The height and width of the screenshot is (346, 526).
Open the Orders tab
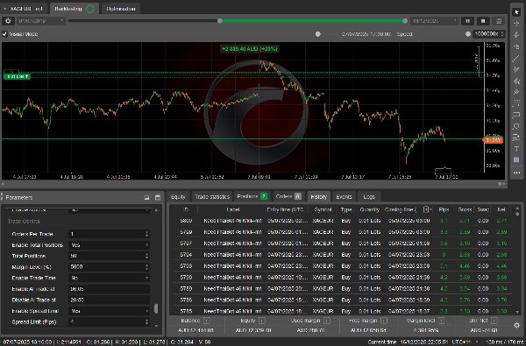288,196
